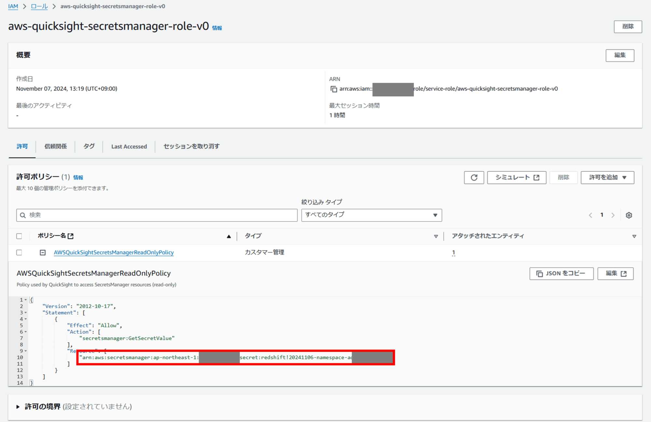Open 情報 link next to 許可ポリシー
This screenshot has width=651, height=422.
pos(78,177)
